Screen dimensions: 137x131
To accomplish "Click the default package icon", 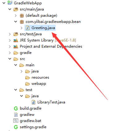I will click(x=22, y=15).
